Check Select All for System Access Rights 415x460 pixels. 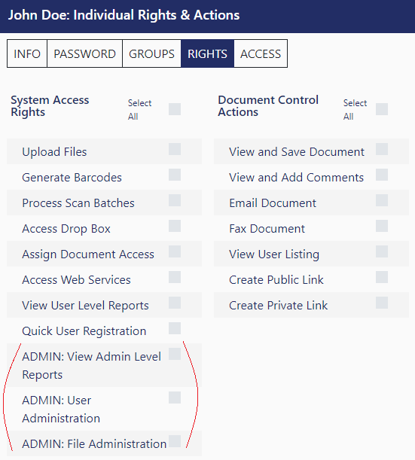tap(175, 109)
